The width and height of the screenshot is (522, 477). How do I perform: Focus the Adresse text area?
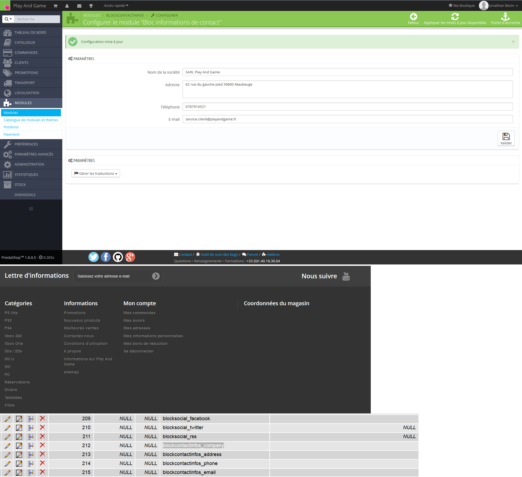tap(348, 89)
